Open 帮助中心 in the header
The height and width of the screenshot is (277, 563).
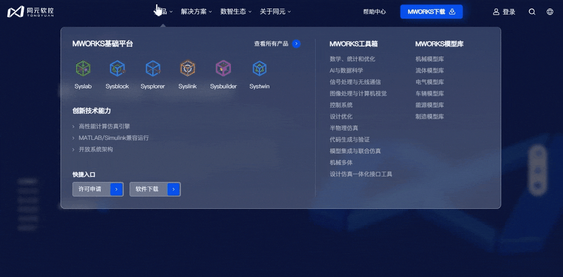[374, 12]
